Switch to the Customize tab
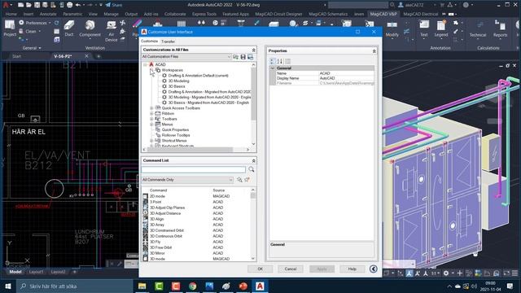Image resolution: width=521 pixels, height=293 pixels. click(x=149, y=42)
